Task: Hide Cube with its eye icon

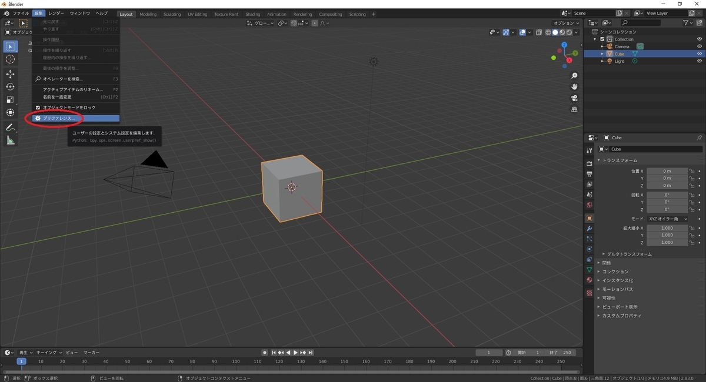Action: (700, 53)
